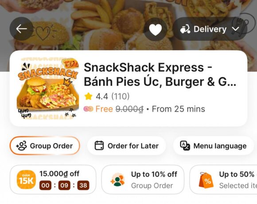Tap the add-people icon in Group Order
257x204 pixels.
pos(21,146)
